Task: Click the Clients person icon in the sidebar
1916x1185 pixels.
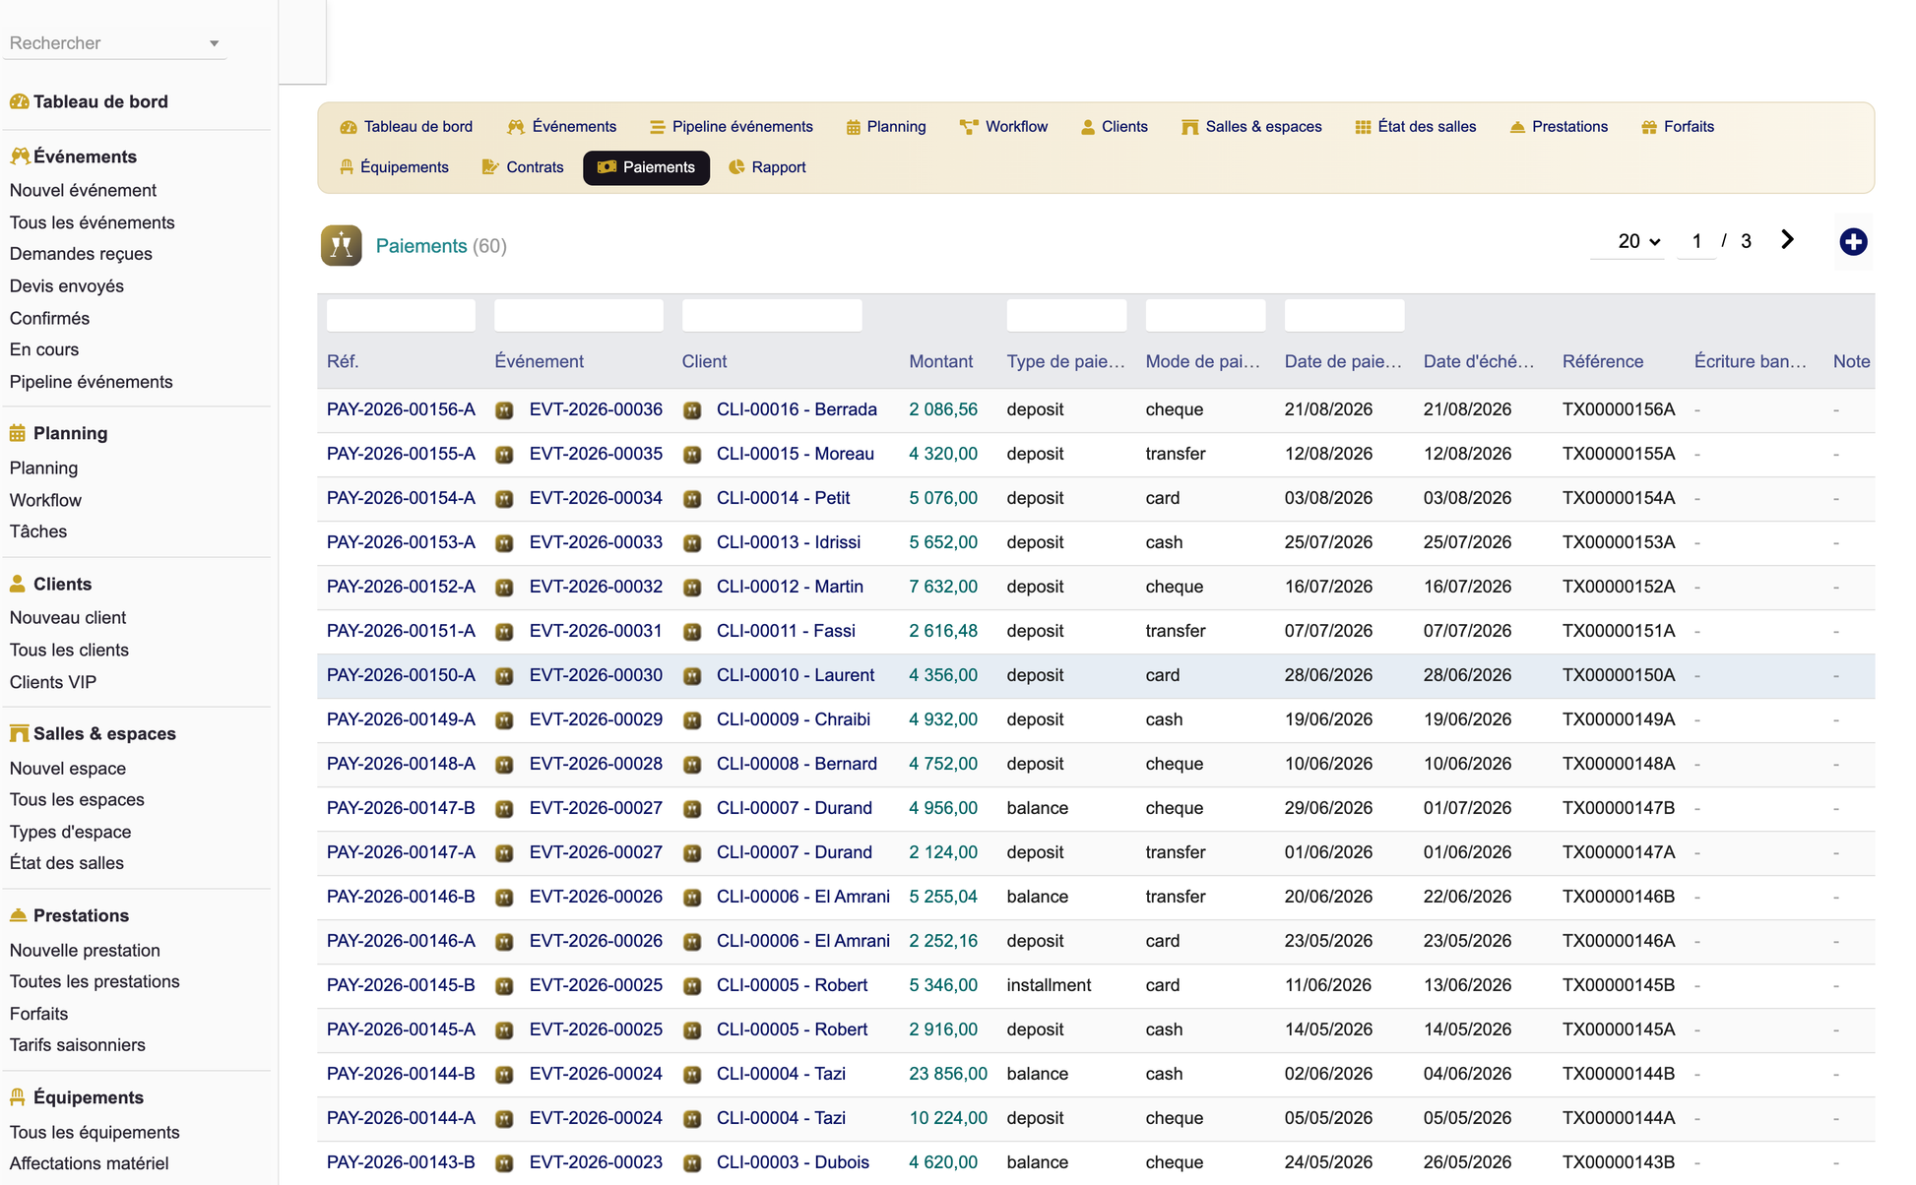Action: pyautogui.click(x=18, y=584)
